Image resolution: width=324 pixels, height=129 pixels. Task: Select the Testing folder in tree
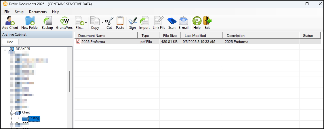(x=34, y=118)
